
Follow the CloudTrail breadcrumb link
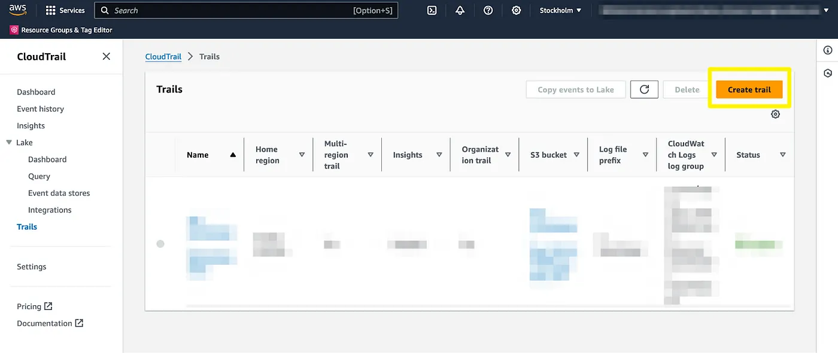tap(163, 56)
